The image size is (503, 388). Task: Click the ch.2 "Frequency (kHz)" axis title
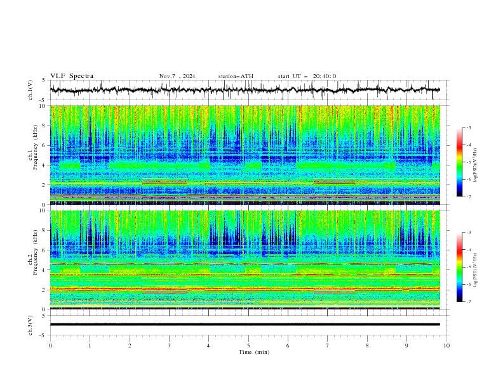pyautogui.click(x=35, y=252)
